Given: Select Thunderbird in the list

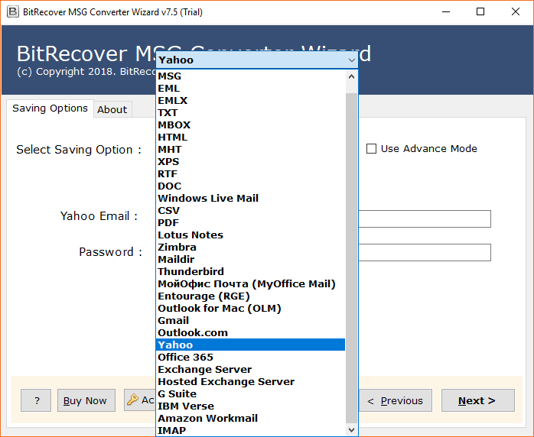Looking at the screenshot, I should tap(250, 272).
